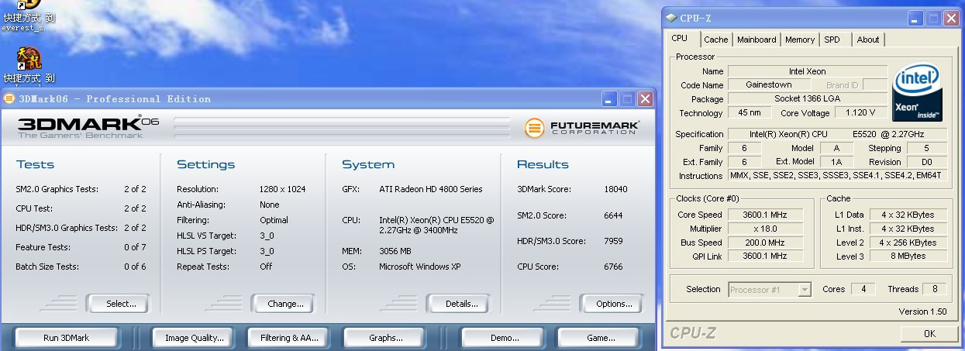Switch to the Mainboard tab
965x351 pixels.
756,40
